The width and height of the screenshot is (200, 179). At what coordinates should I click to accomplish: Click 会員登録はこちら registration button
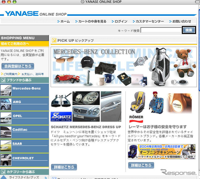(18, 66)
